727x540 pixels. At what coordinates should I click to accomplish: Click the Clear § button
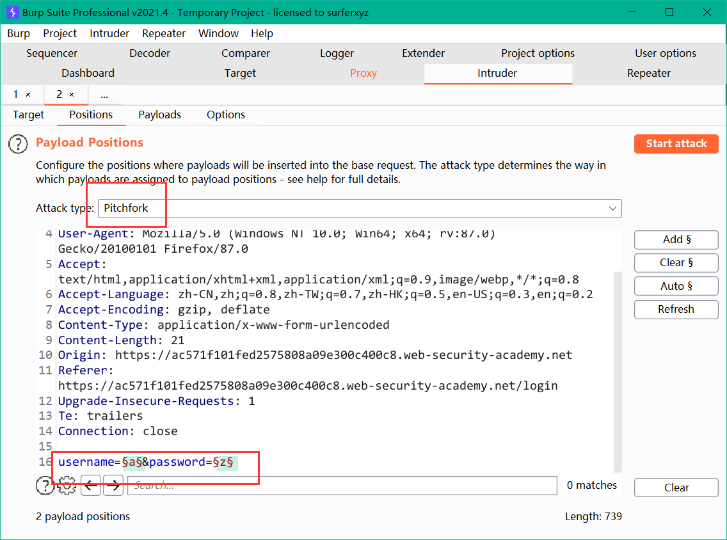click(x=676, y=263)
